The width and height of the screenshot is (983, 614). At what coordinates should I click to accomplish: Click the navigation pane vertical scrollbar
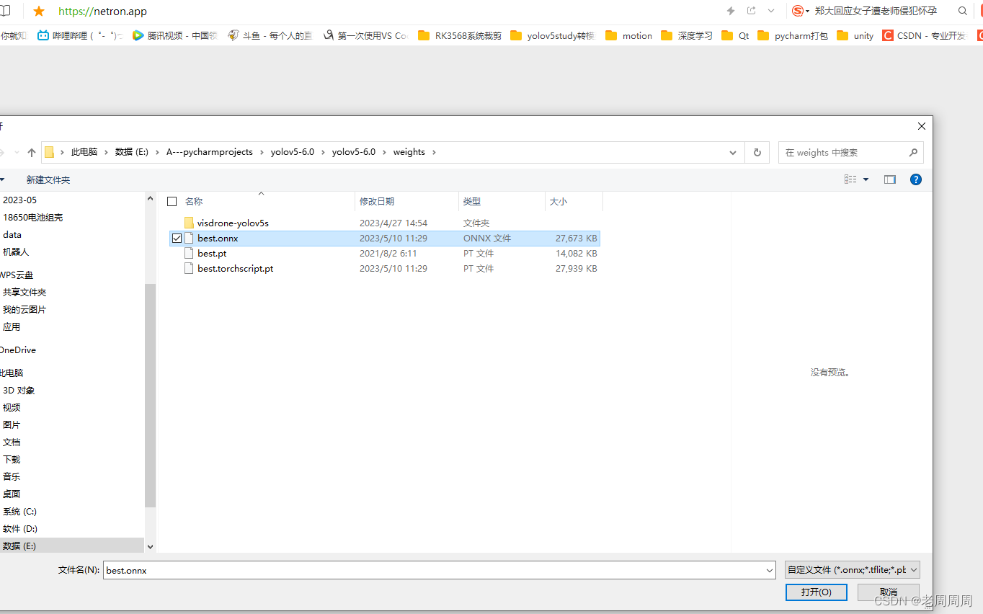coord(150,395)
